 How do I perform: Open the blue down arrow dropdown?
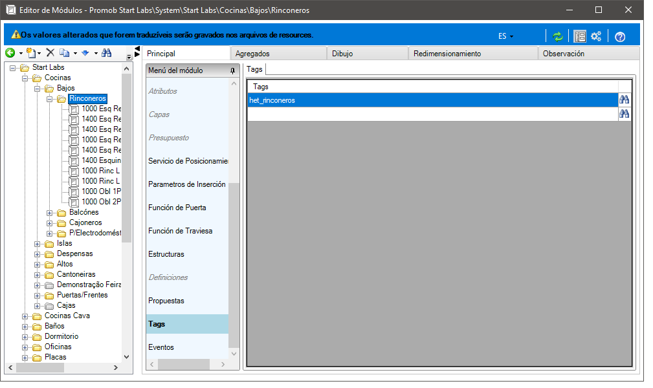[96, 53]
